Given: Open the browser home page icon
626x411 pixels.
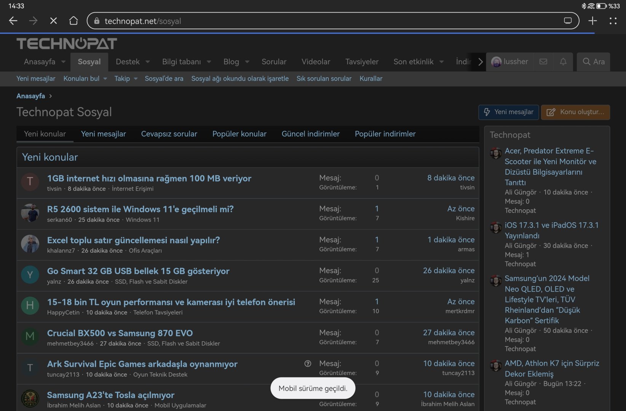Looking at the screenshot, I should point(73,21).
